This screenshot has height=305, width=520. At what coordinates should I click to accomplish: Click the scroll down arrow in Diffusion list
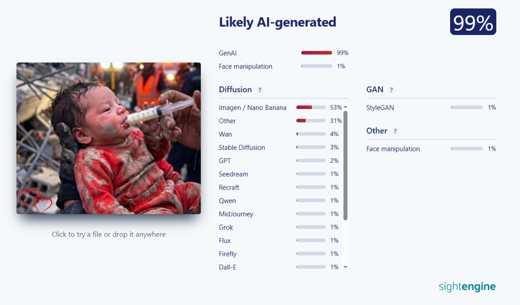(x=345, y=267)
